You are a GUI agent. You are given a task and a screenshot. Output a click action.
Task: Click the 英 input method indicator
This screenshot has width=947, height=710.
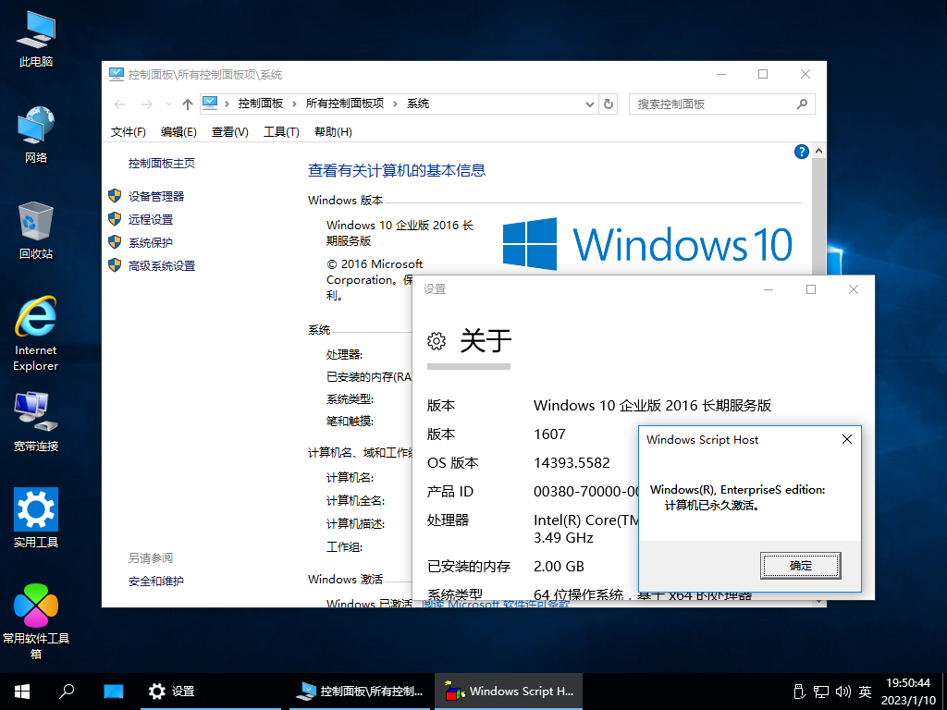click(866, 692)
